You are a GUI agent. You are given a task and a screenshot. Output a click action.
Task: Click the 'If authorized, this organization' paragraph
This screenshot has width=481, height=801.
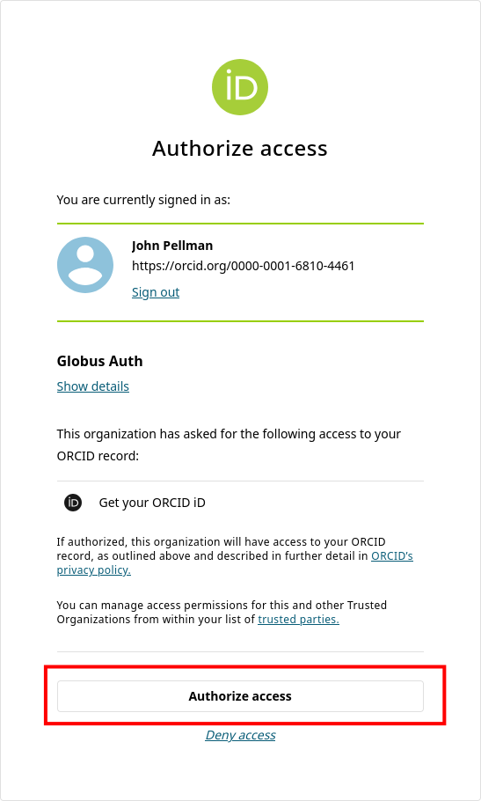pyautogui.click(x=235, y=555)
